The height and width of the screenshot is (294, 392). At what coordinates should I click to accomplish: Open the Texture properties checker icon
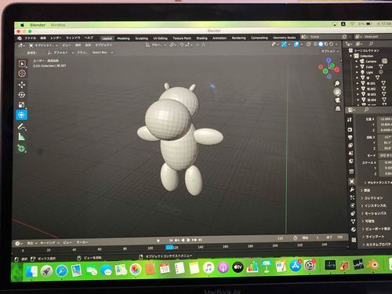click(354, 240)
